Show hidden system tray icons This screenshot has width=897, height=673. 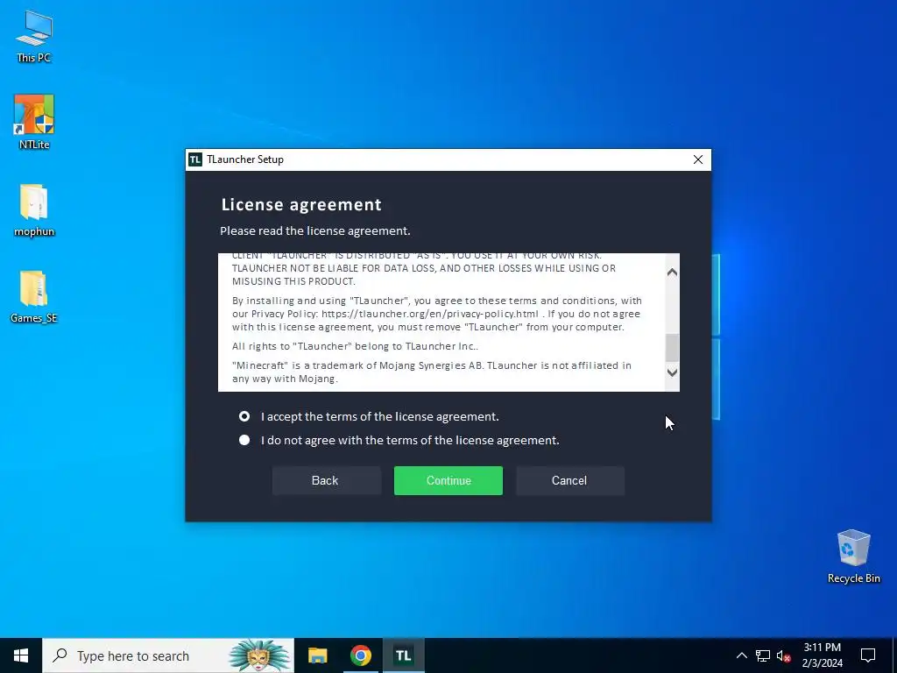[741, 655]
